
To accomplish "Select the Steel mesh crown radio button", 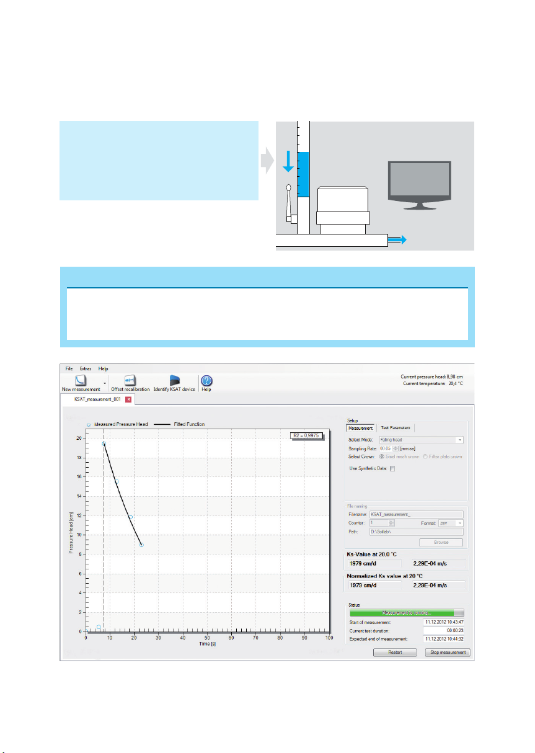I will [x=381, y=457].
